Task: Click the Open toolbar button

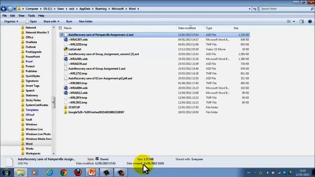Action: (31, 22)
